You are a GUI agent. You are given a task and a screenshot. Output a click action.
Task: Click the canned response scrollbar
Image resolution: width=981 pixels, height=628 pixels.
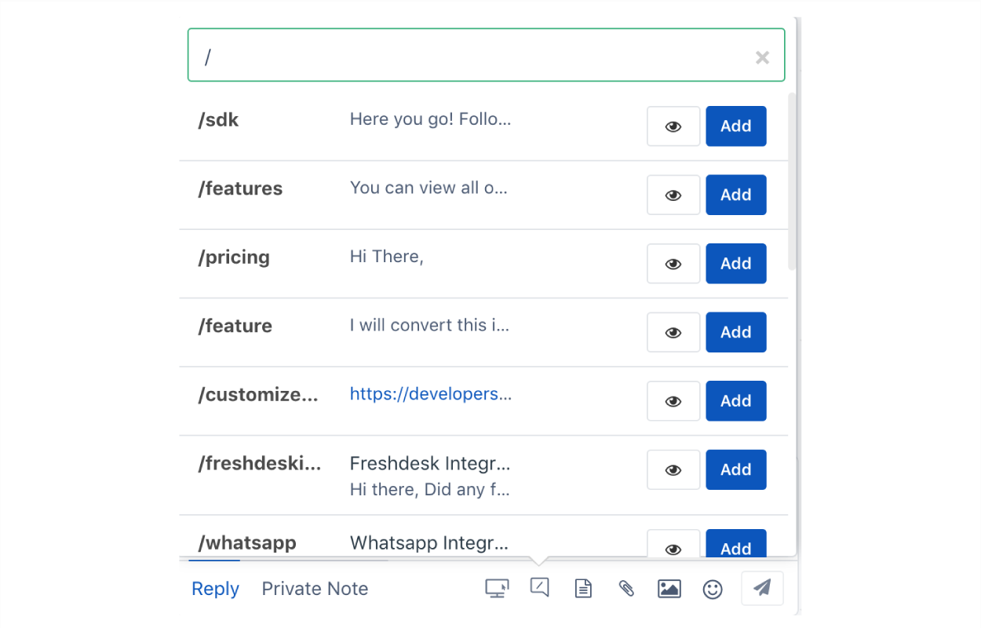click(x=792, y=181)
